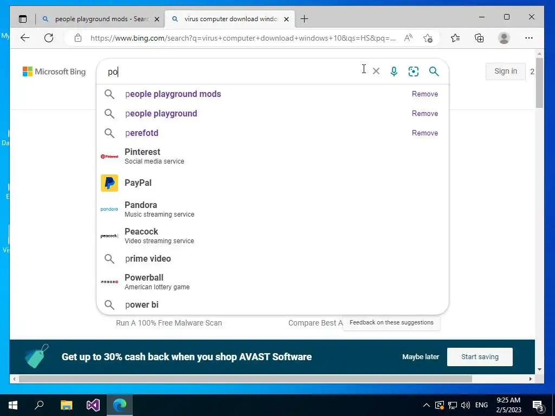Open the network status tray icon
Image resolution: width=555 pixels, height=416 pixels.
(x=453, y=405)
